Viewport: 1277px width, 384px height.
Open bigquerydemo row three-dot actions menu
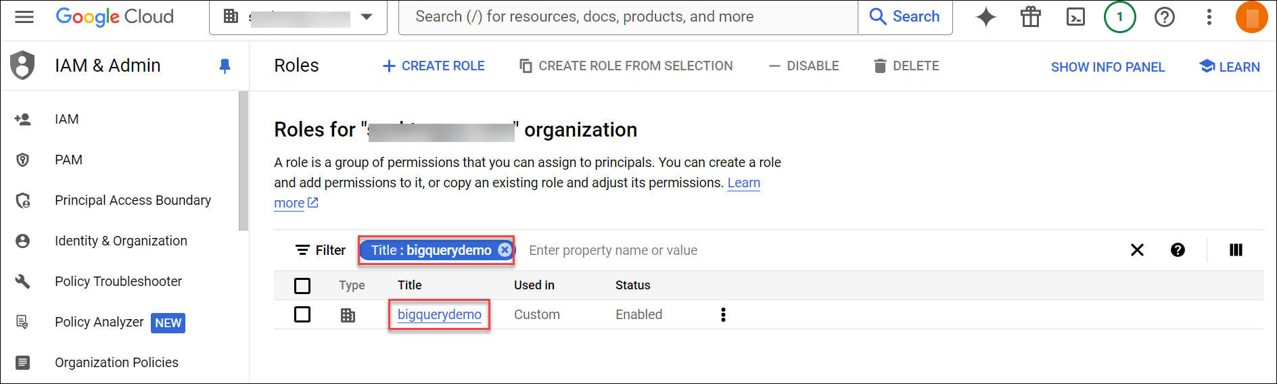pos(724,315)
